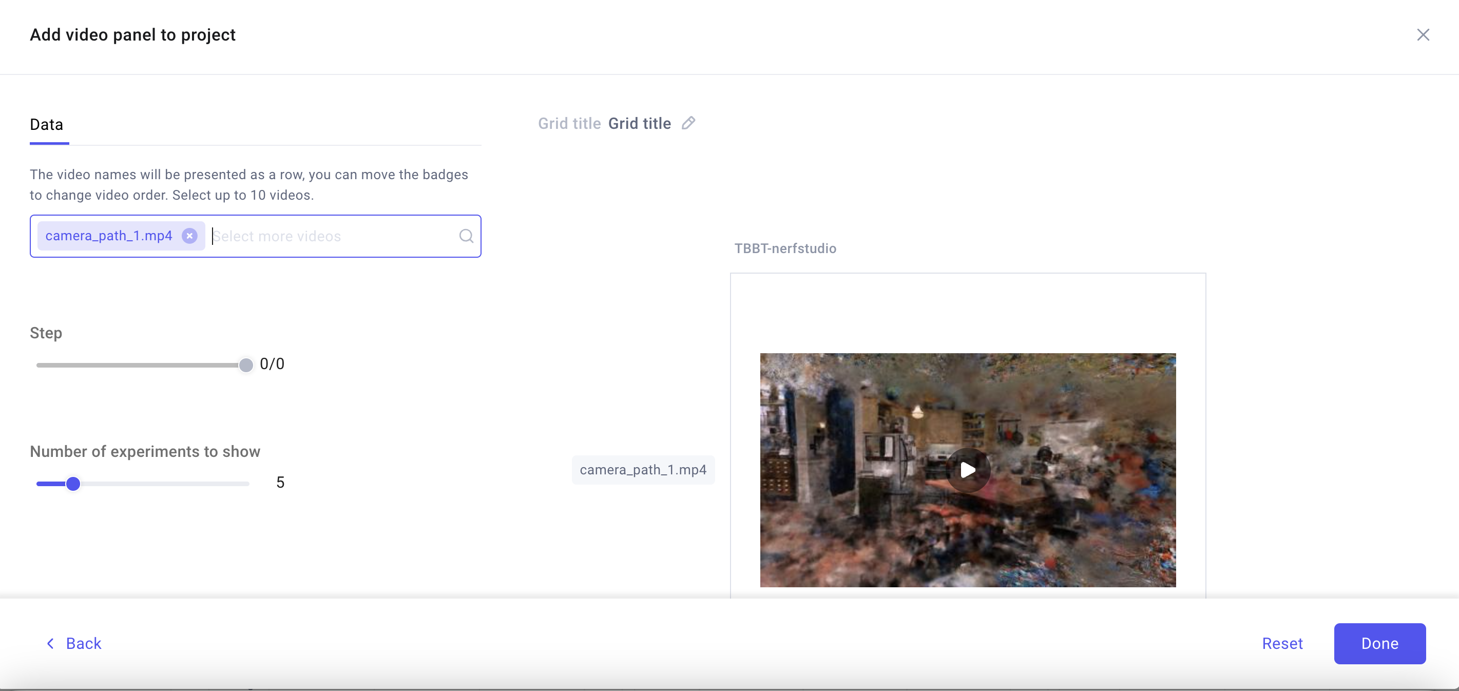The width and height of the screenshot is (1459, 691).
Task: Reset the panel settings
Action: coord(1282,643)
